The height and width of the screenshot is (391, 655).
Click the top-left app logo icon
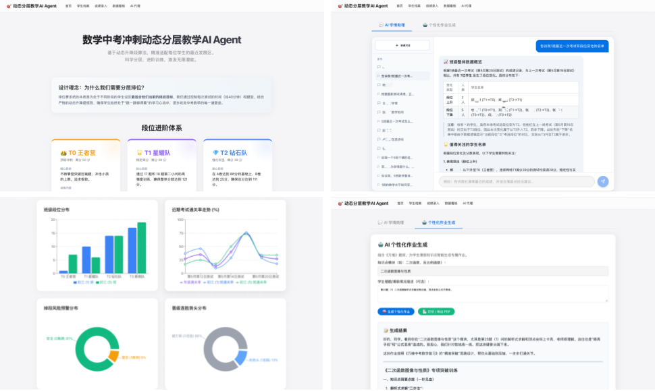[9, 6]
